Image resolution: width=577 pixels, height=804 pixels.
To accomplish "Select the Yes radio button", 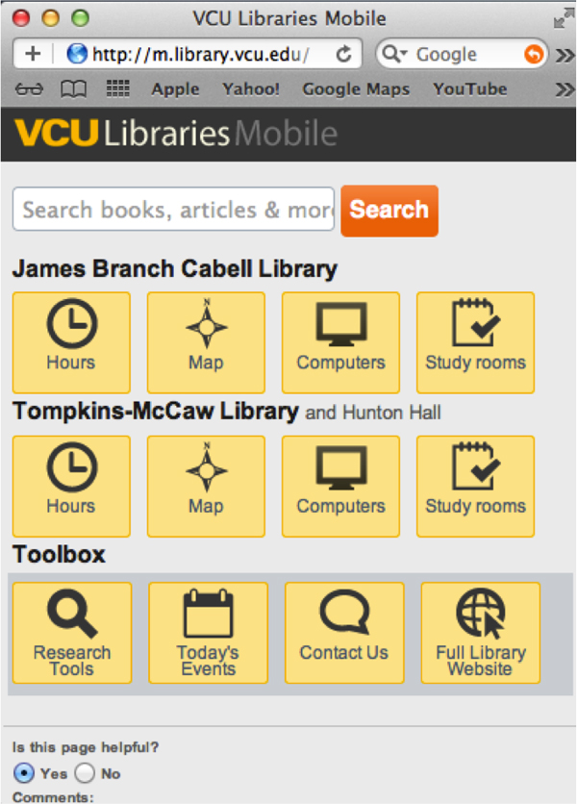I will click(25, 773).
